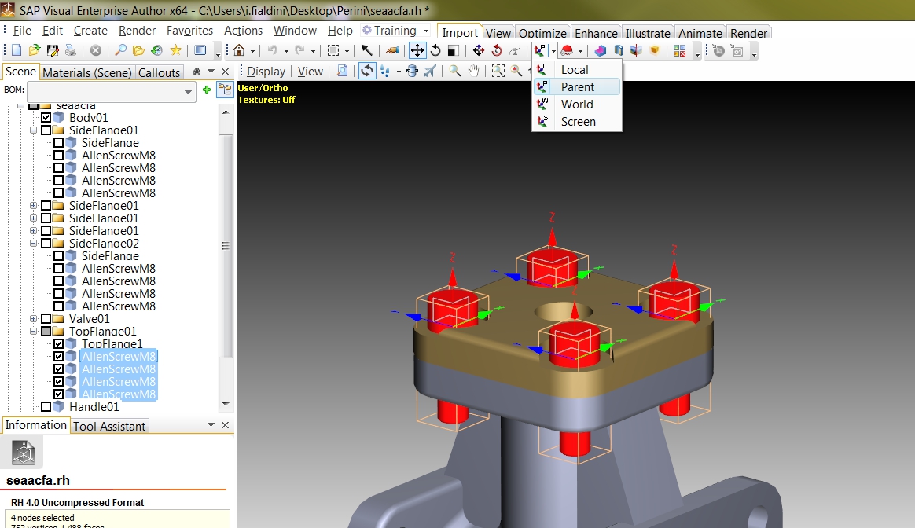Save the scene with the floppy disk icon
This screenshot has width=915, height=528.
click(53, 51)
